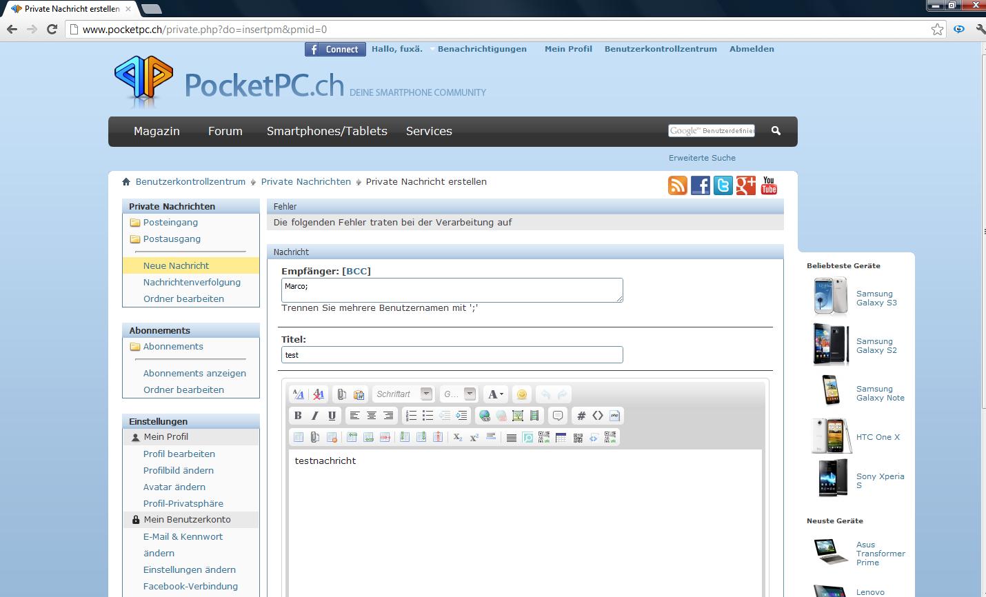
Task: Click the Facebook Connect button
Action: click(335, 49)
